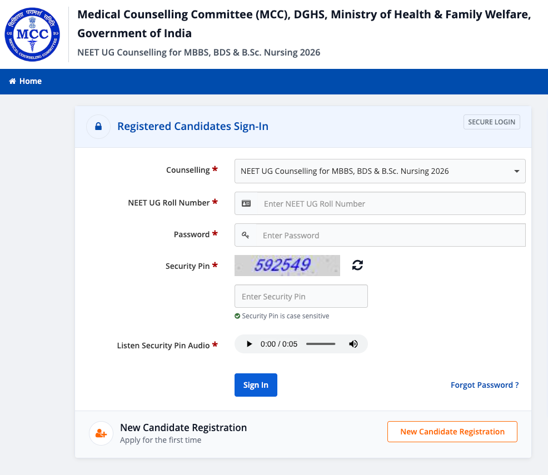Click the 'Security Pin is case sensitive' text
The height and width of the screenshot is (475, 548).
coord(286,316)
